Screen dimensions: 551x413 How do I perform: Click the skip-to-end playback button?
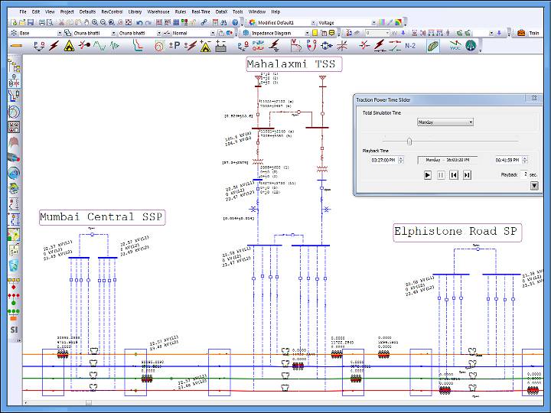[x=467, y=175]
